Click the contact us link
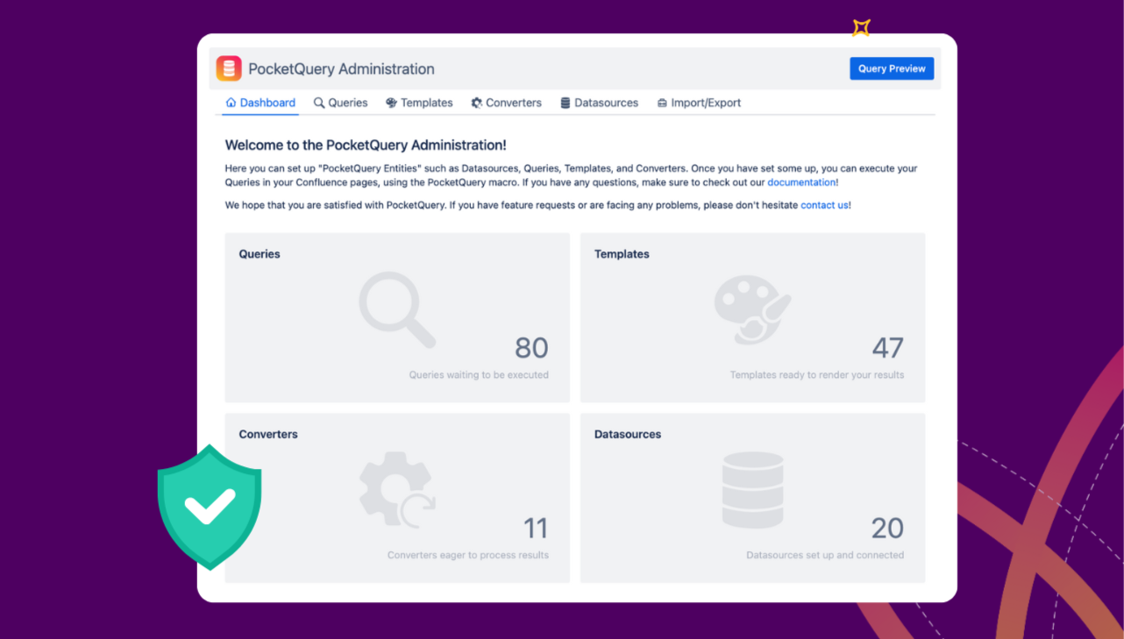Image resolution: width=1124 pixels, height=639 pixels. 824,205
